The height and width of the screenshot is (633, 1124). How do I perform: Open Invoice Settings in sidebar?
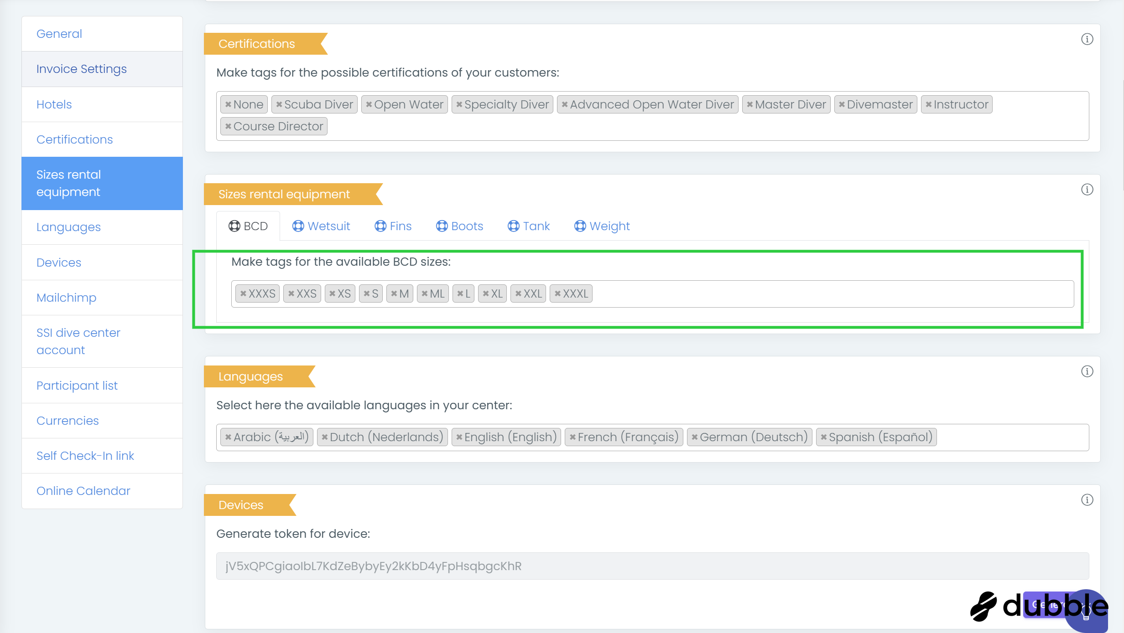(82, 69)
